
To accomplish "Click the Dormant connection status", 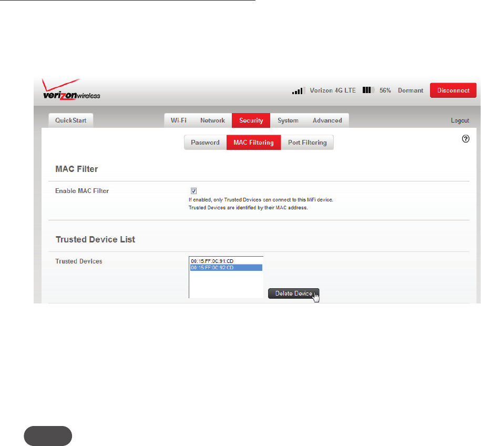I will tap(411, 90).
